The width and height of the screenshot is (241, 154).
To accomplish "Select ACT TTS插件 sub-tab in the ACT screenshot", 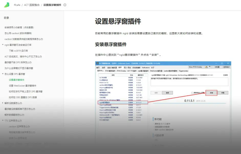I will pyautogui.click(x=132, y=71).
